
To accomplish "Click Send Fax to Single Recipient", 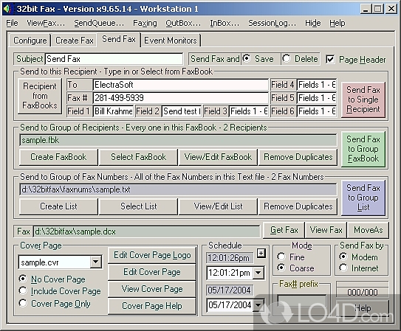I will pos(363,100).
